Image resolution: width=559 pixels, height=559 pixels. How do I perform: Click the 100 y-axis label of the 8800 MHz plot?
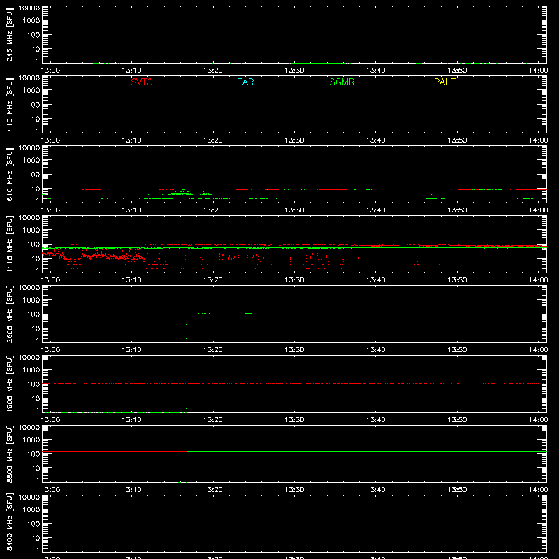tap(34, 454)
